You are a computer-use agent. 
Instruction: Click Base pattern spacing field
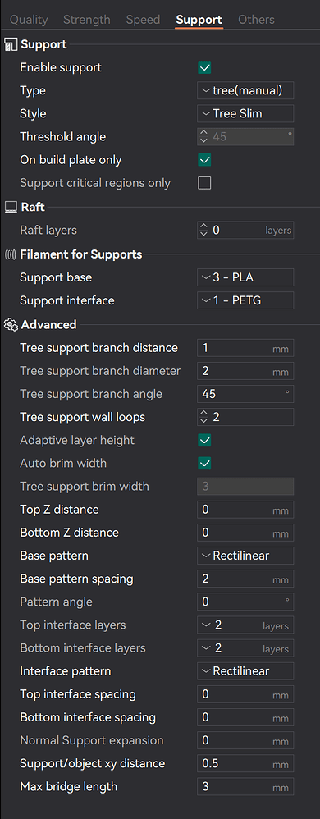point(245,579)
